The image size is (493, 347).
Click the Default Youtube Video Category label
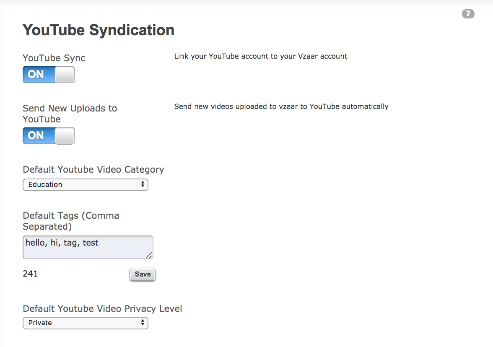93,170
